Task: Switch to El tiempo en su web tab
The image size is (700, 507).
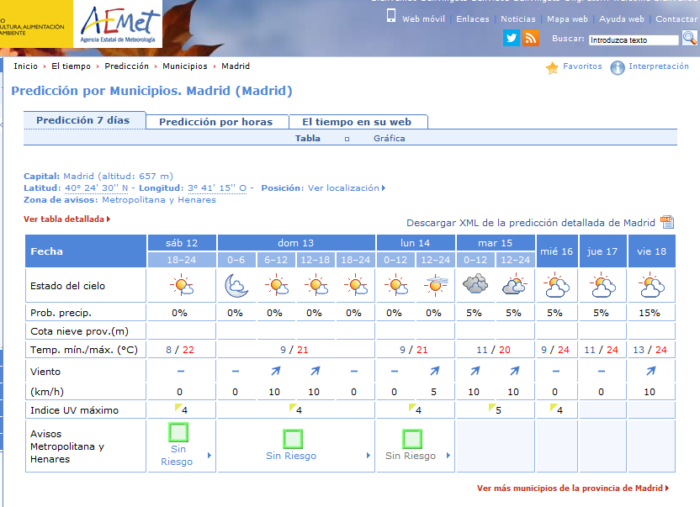Action: 357,122
